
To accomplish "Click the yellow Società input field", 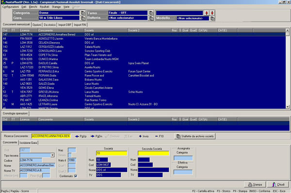I will [112, 153].
